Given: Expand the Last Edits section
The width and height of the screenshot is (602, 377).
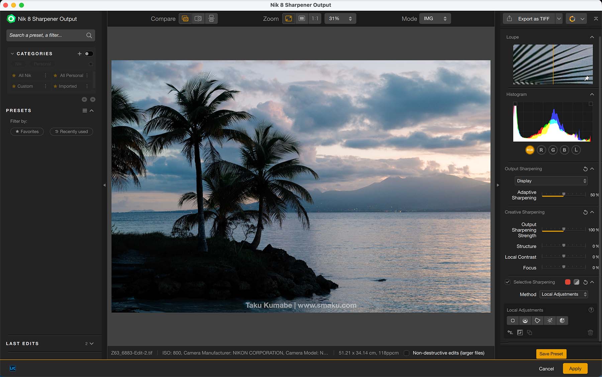Looking at the screenshot, I should [x=92, y=344].
